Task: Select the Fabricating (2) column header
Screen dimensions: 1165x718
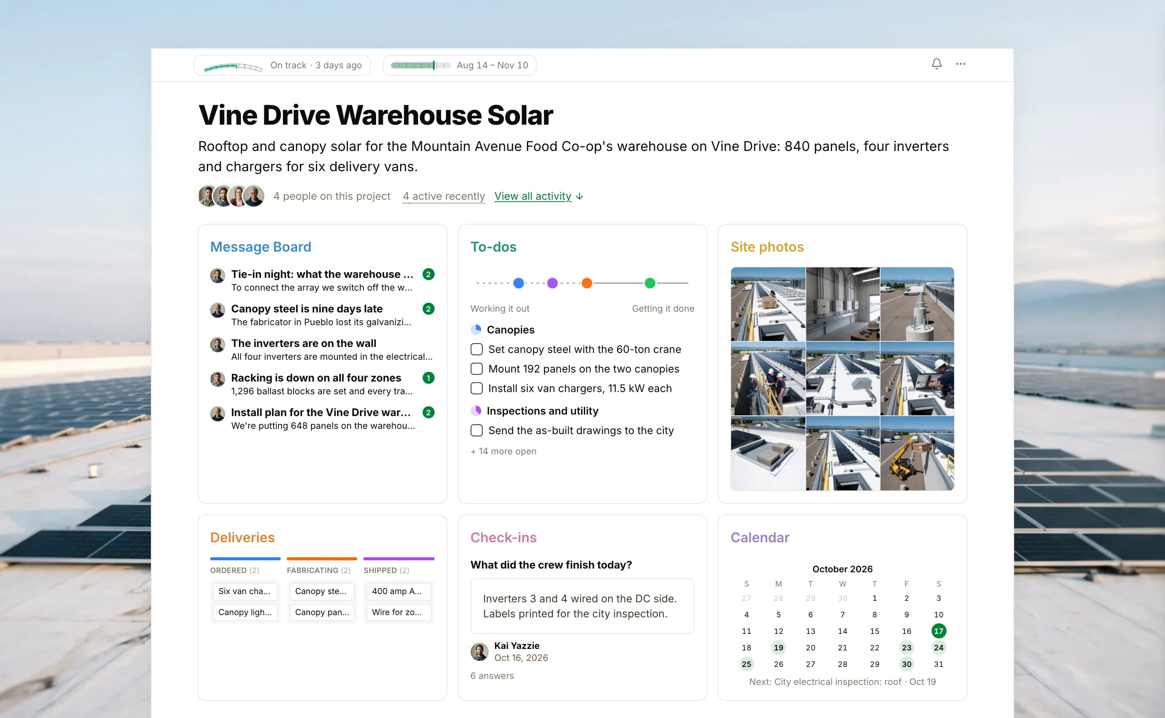Action: pos(318,570)
